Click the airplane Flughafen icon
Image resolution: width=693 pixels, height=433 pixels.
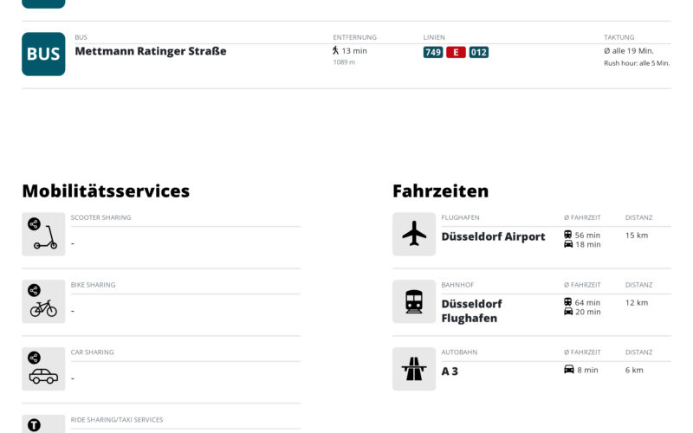pyautogui.click(x=414, y=234)
